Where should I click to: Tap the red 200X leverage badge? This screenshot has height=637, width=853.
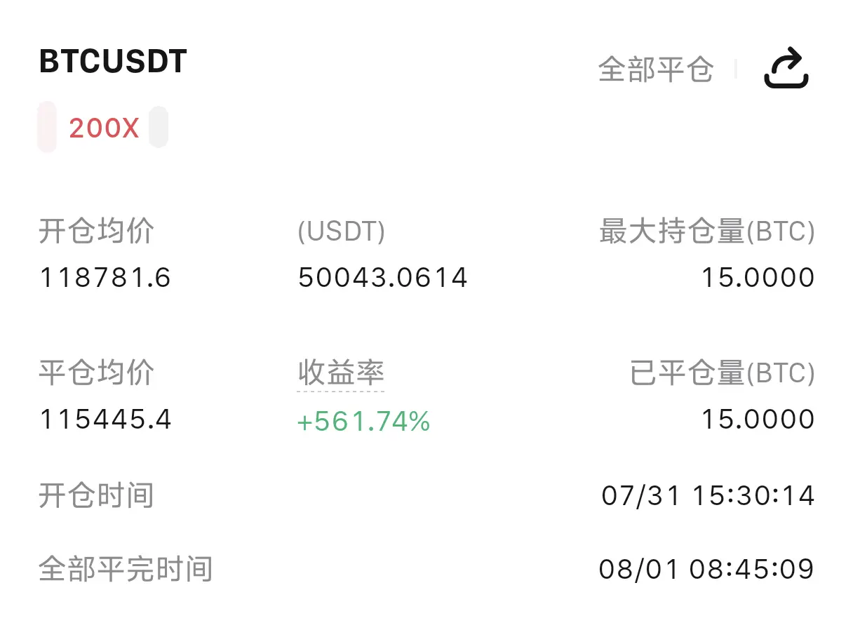tap(104, 128)
